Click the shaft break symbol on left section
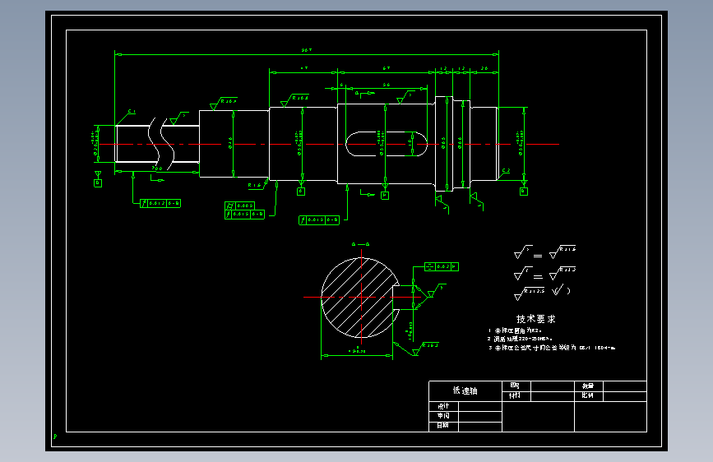This screenshot has height=462, width=713. tap(161, 144)
